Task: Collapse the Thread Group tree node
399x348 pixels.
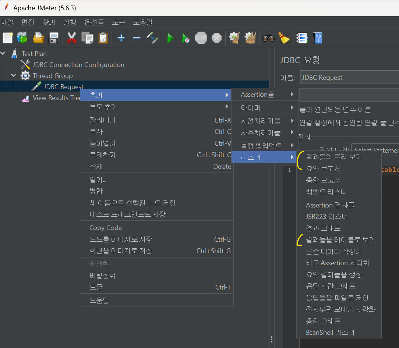Action: coord(14,75)
